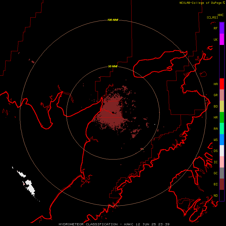Click the NEXLAB-College of DuPage text
Viewport: 226px width, 226px height.
tap(200, 3)
